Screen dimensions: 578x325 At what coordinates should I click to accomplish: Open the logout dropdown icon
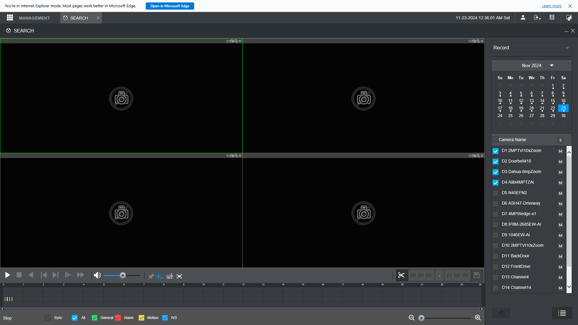pos(537,18)
